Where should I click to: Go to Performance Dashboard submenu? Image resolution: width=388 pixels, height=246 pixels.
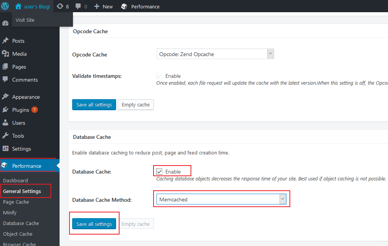(15, 180)
